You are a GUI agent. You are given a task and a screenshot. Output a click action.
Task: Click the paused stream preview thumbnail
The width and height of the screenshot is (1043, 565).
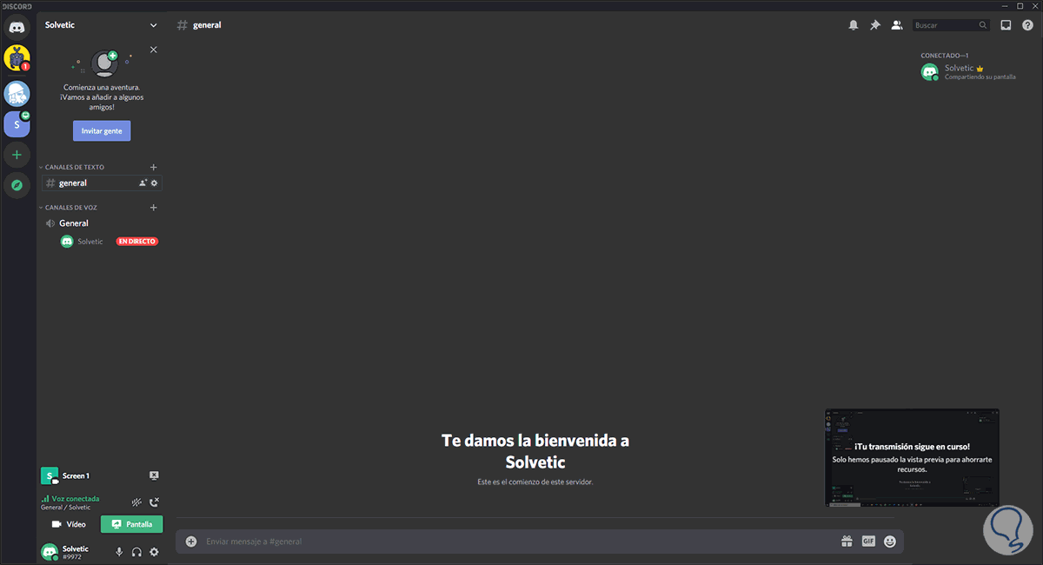913,457
